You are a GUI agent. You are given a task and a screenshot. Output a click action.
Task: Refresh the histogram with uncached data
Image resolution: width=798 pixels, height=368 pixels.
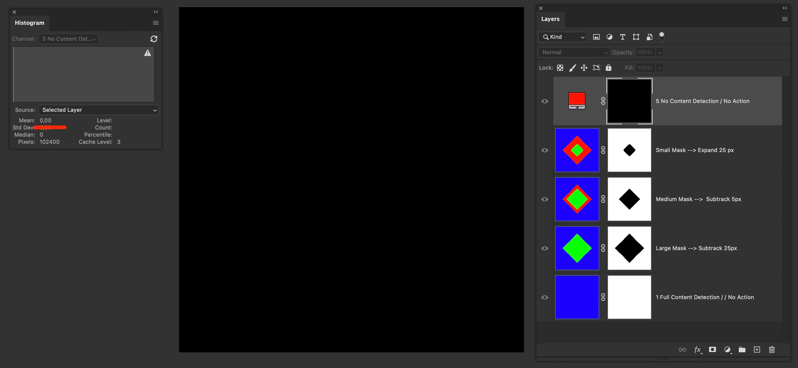[154, 39]
